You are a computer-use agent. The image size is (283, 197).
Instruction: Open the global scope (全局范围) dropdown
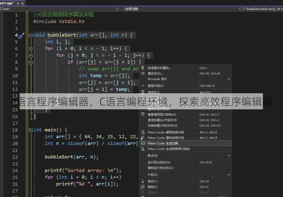coord(239,9)
